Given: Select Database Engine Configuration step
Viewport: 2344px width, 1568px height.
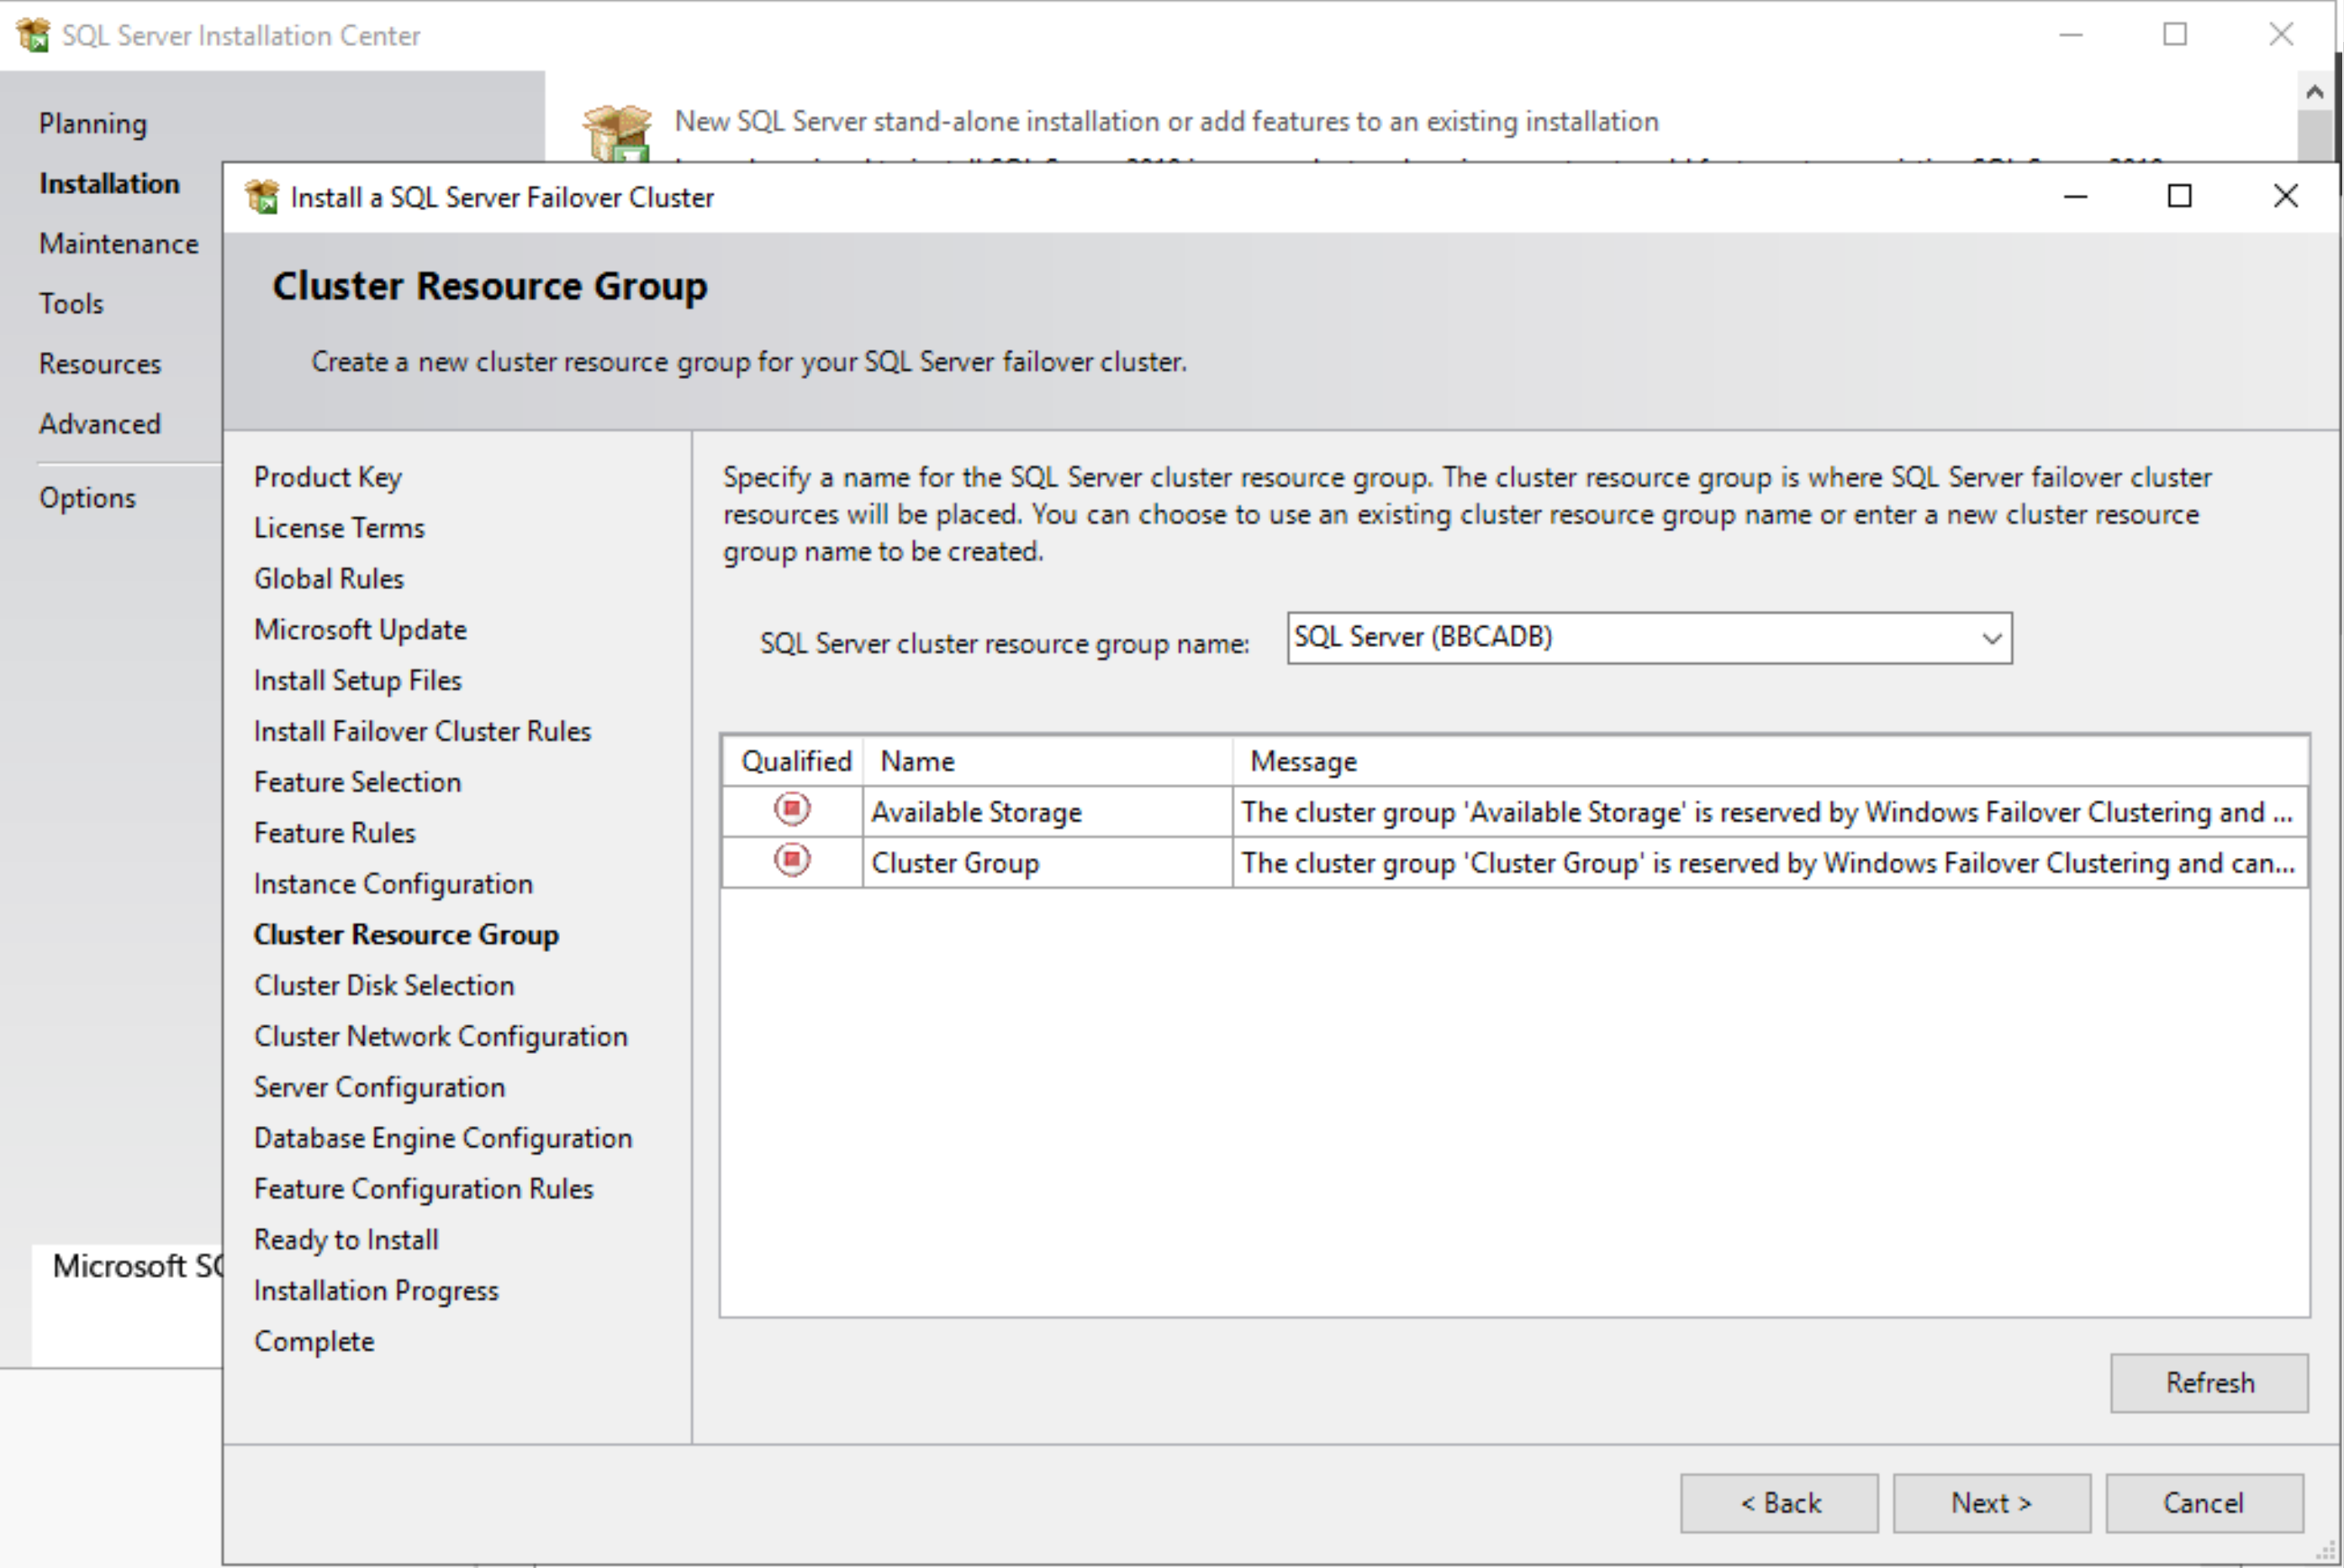Looking at the screenshot, I should (443, 1139).
